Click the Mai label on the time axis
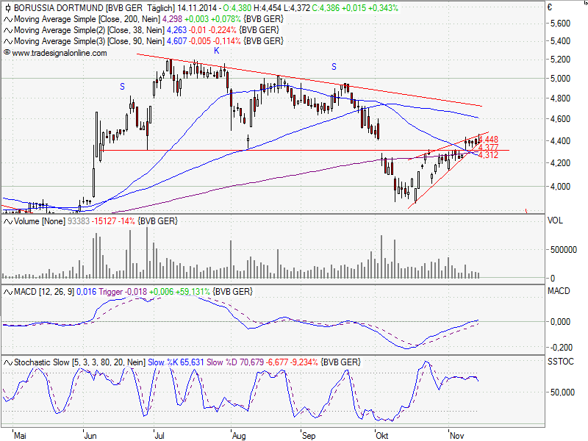 (20, 435)
